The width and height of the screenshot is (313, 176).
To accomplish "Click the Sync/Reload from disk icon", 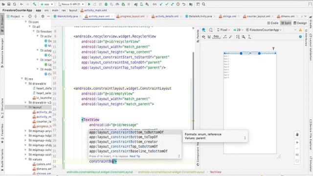I will (x=15, y=4).
